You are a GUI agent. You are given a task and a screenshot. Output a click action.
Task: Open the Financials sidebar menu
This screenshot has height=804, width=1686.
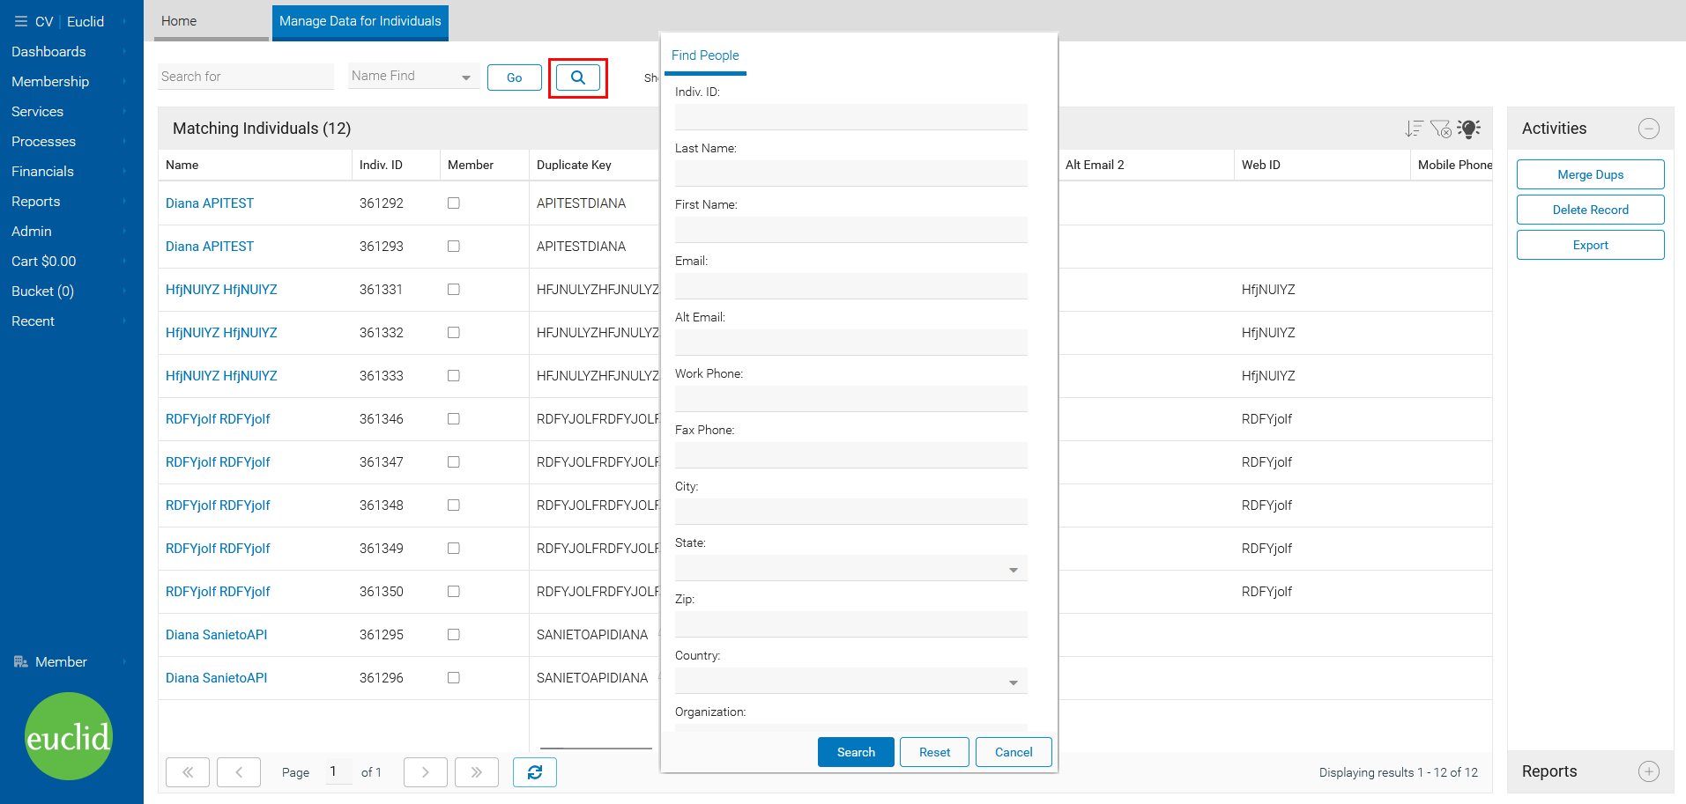(x=42, y=172)
